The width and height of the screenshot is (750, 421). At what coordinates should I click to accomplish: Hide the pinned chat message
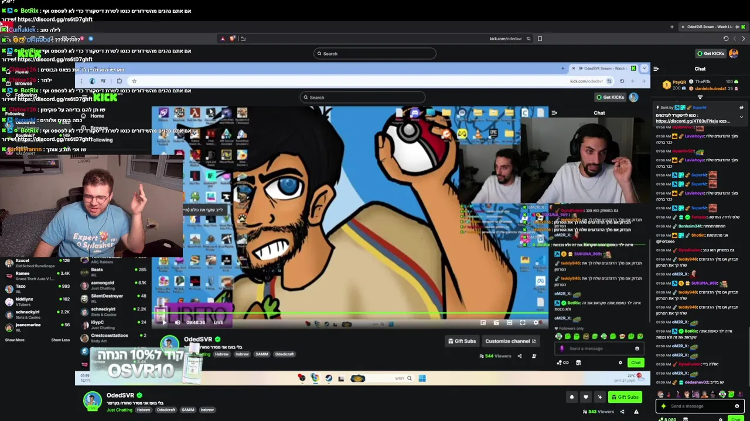coord(741,108)
